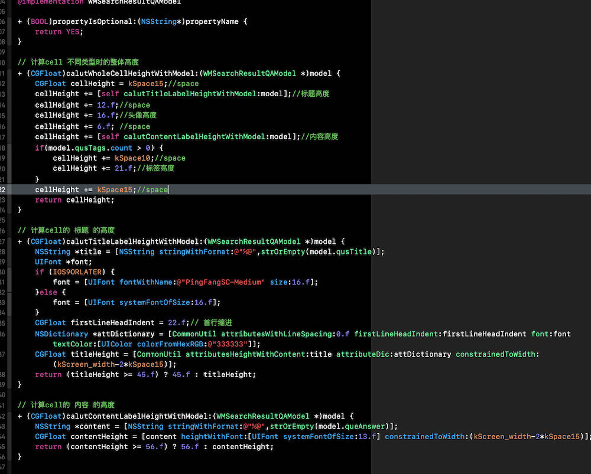Click the '// 首行缩进' comment
Viewport: 591px width, 474px height.
point(211,323)
